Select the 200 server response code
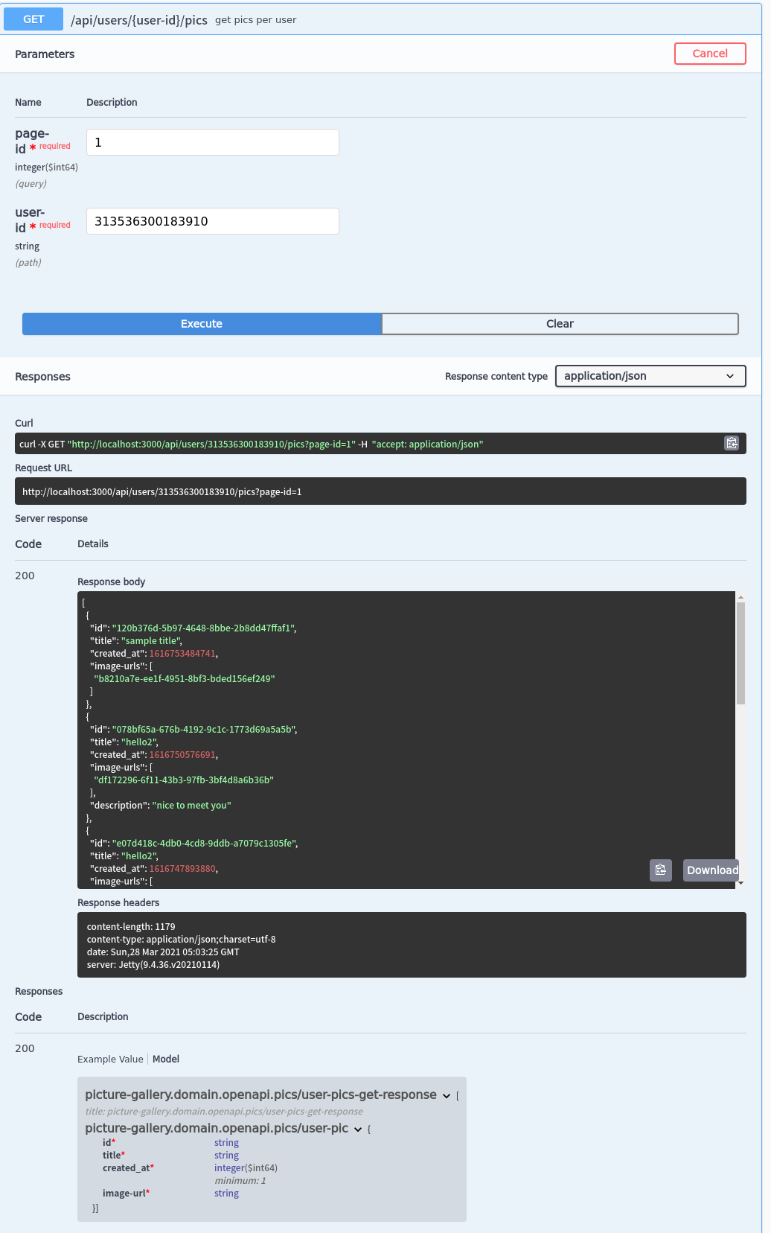 [25, 576]
